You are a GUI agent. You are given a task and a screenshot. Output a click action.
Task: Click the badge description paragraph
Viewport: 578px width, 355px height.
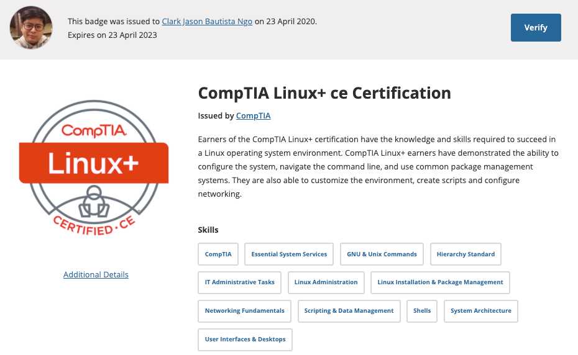378,166
